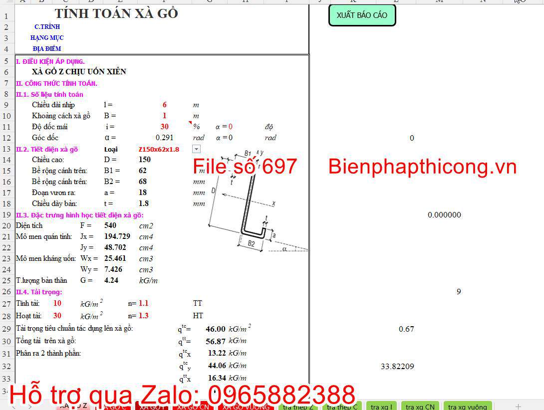Add a new worksheet with the plus icon

[x=518, y=406]
